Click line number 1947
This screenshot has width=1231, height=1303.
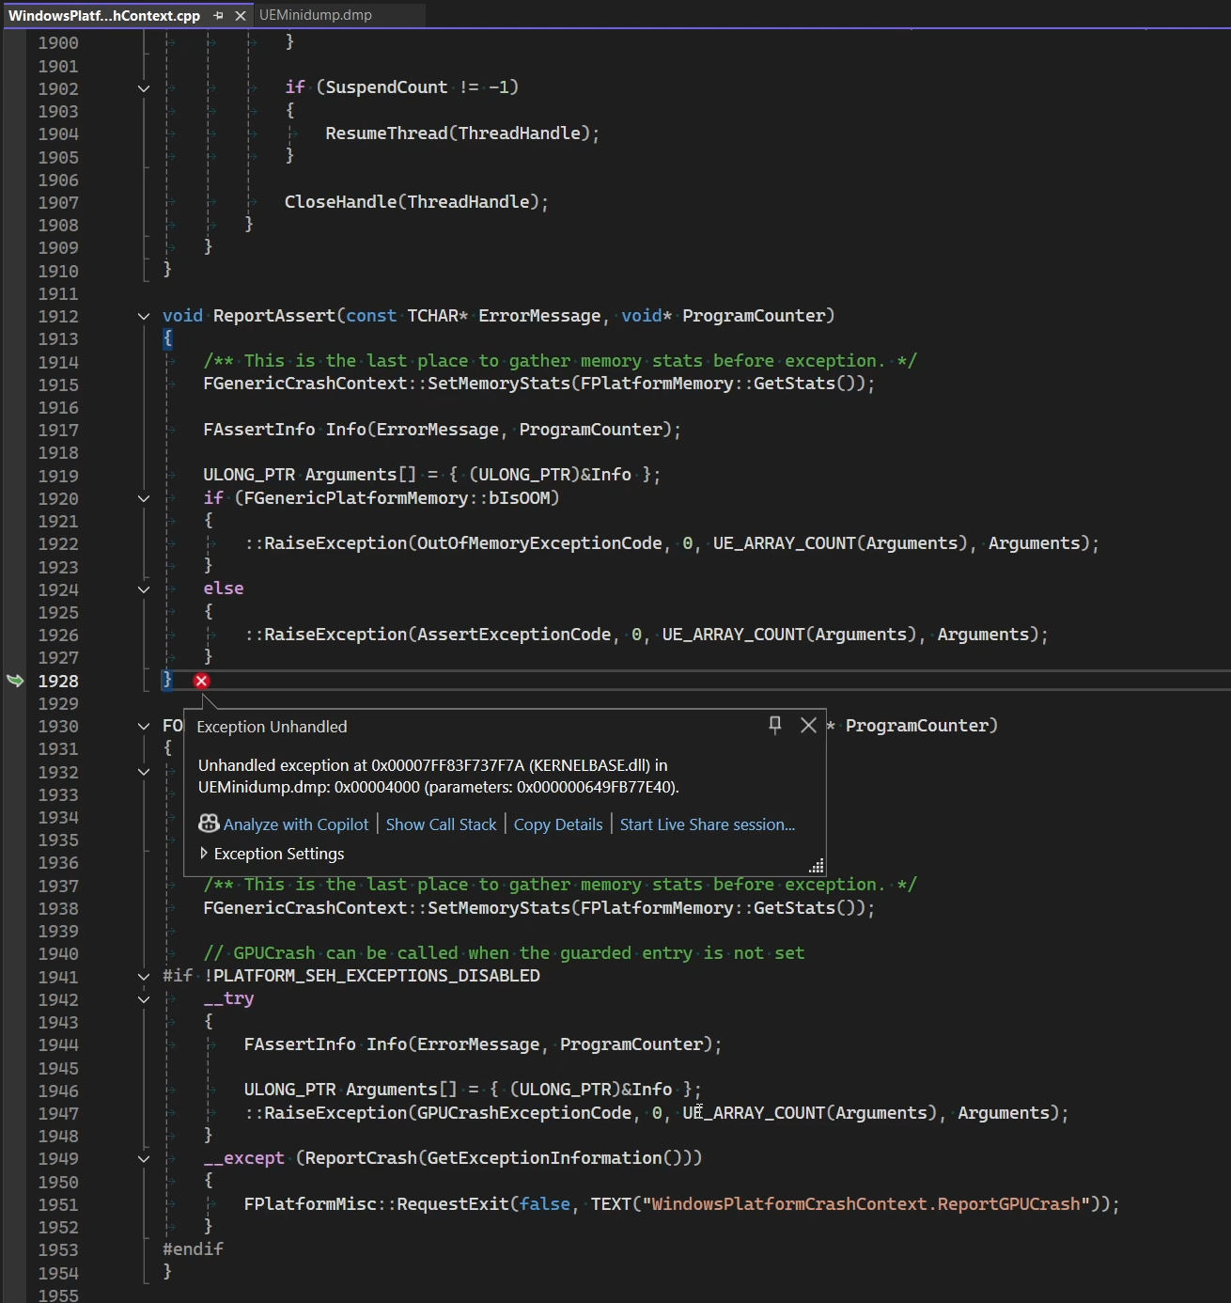(x=58, y=1113)
